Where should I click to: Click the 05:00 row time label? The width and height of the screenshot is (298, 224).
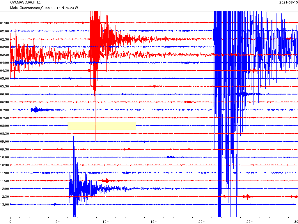tap(5, 78)
